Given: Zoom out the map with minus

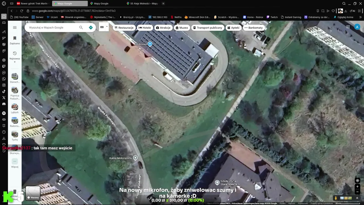Looking at the screenshot, I should 357,192.
